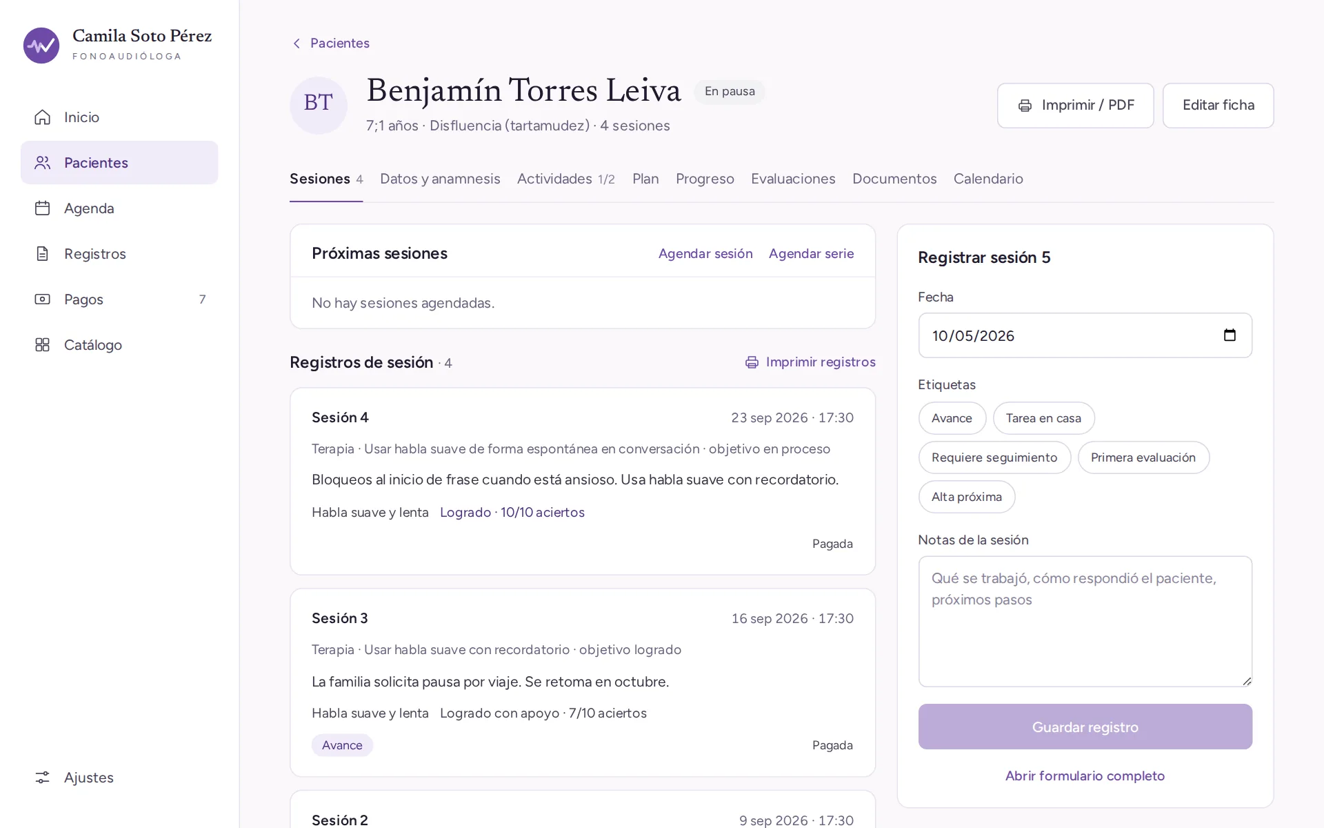
Task: Open the date picker calendar icon
Action: 1230,335
